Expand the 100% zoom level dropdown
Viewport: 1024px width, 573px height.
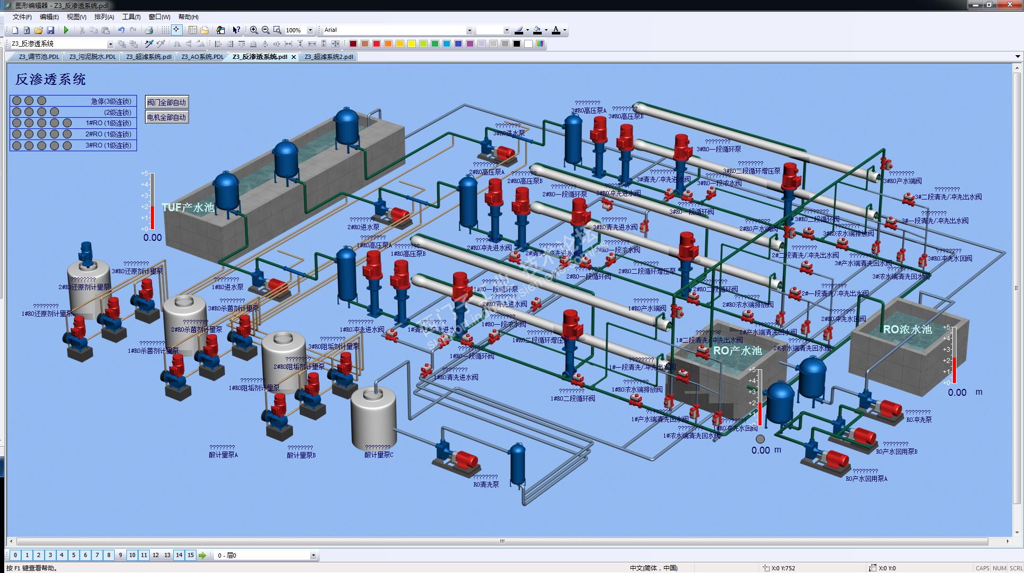(x=310, y=30)
